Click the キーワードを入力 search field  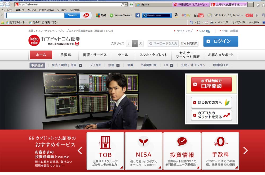pos(163,44)
